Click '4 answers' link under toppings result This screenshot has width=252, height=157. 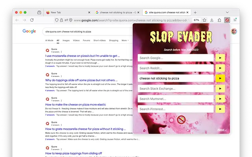click(50, 90)
